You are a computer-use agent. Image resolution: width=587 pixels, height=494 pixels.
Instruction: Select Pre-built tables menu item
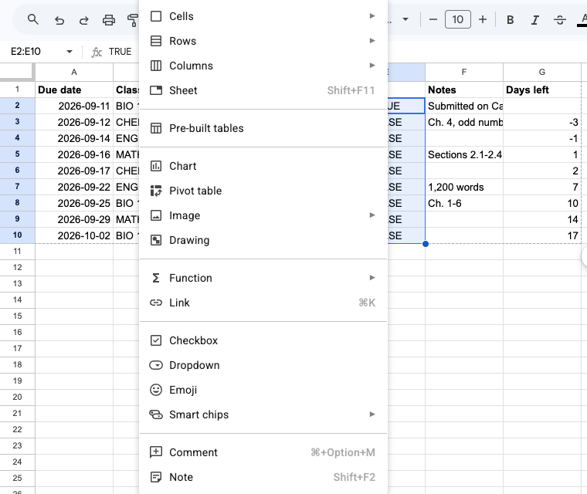tap(263, 128)
